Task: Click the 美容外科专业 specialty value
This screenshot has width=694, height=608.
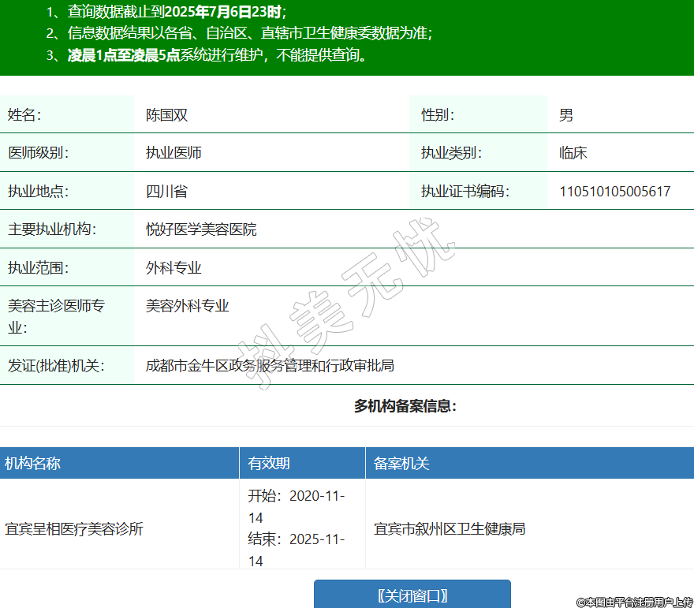Action: pos(187,306)
